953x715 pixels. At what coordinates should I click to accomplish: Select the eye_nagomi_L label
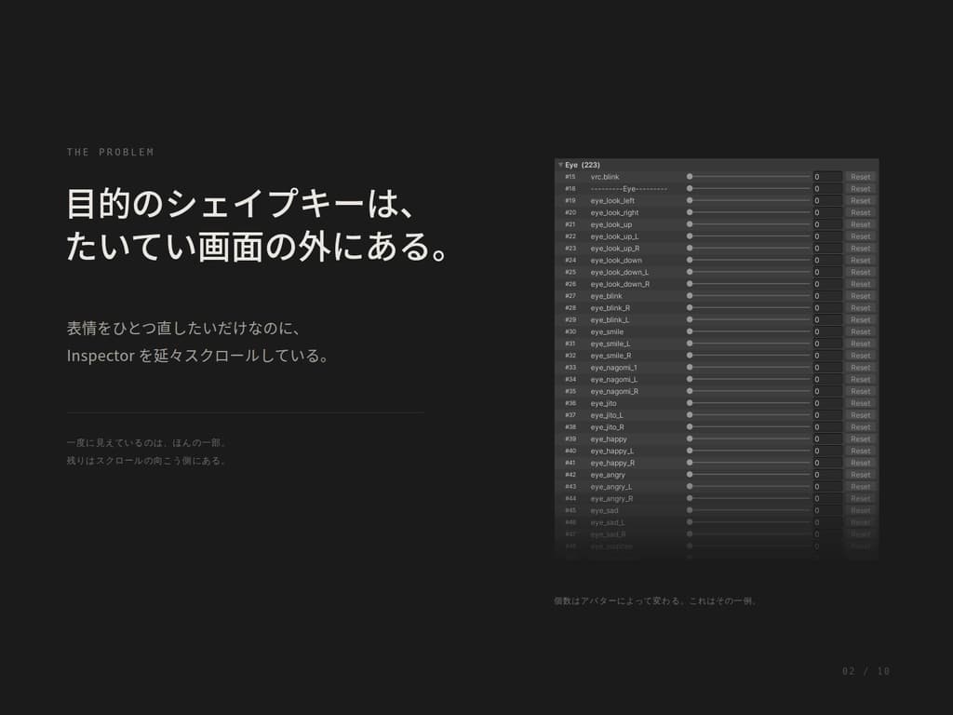pos(614,380)
